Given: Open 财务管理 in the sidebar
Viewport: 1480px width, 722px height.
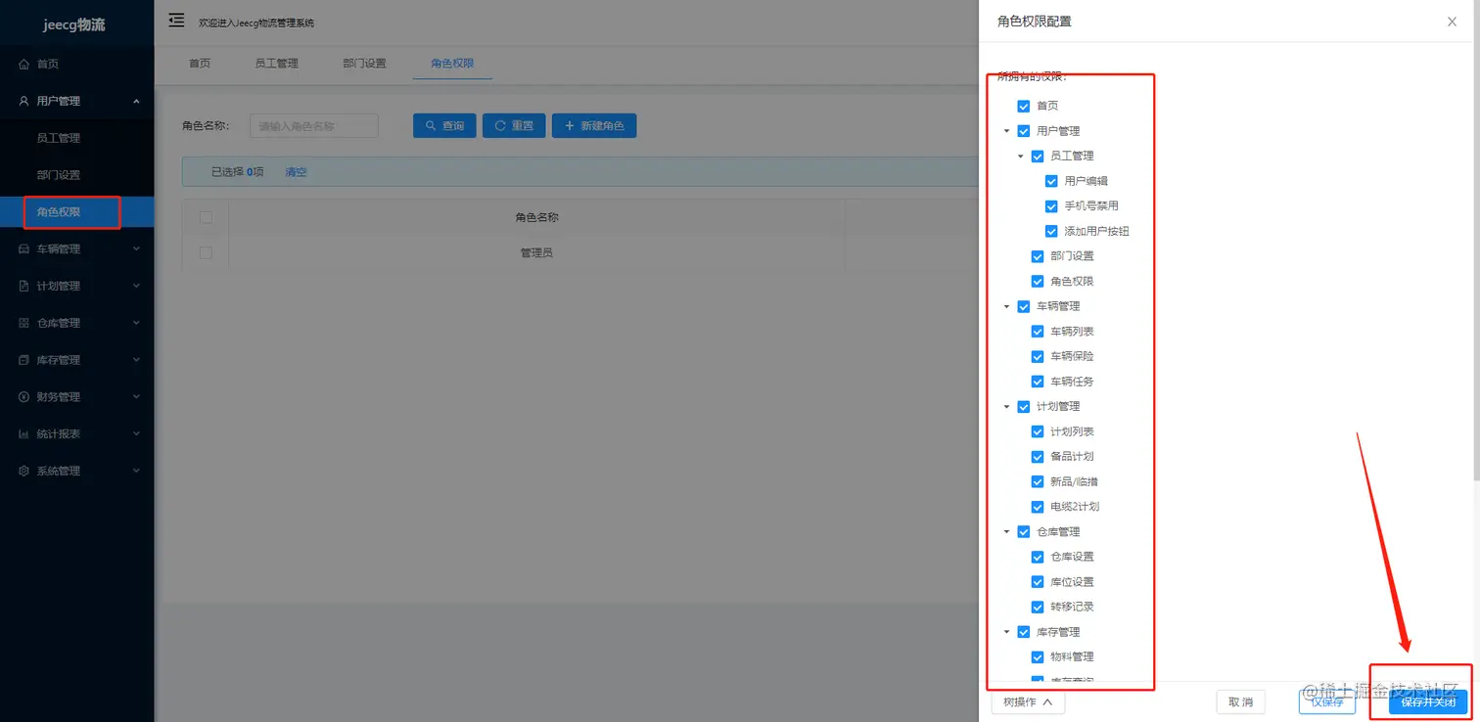Looking at the screenshot, I should tap(76, 397).
